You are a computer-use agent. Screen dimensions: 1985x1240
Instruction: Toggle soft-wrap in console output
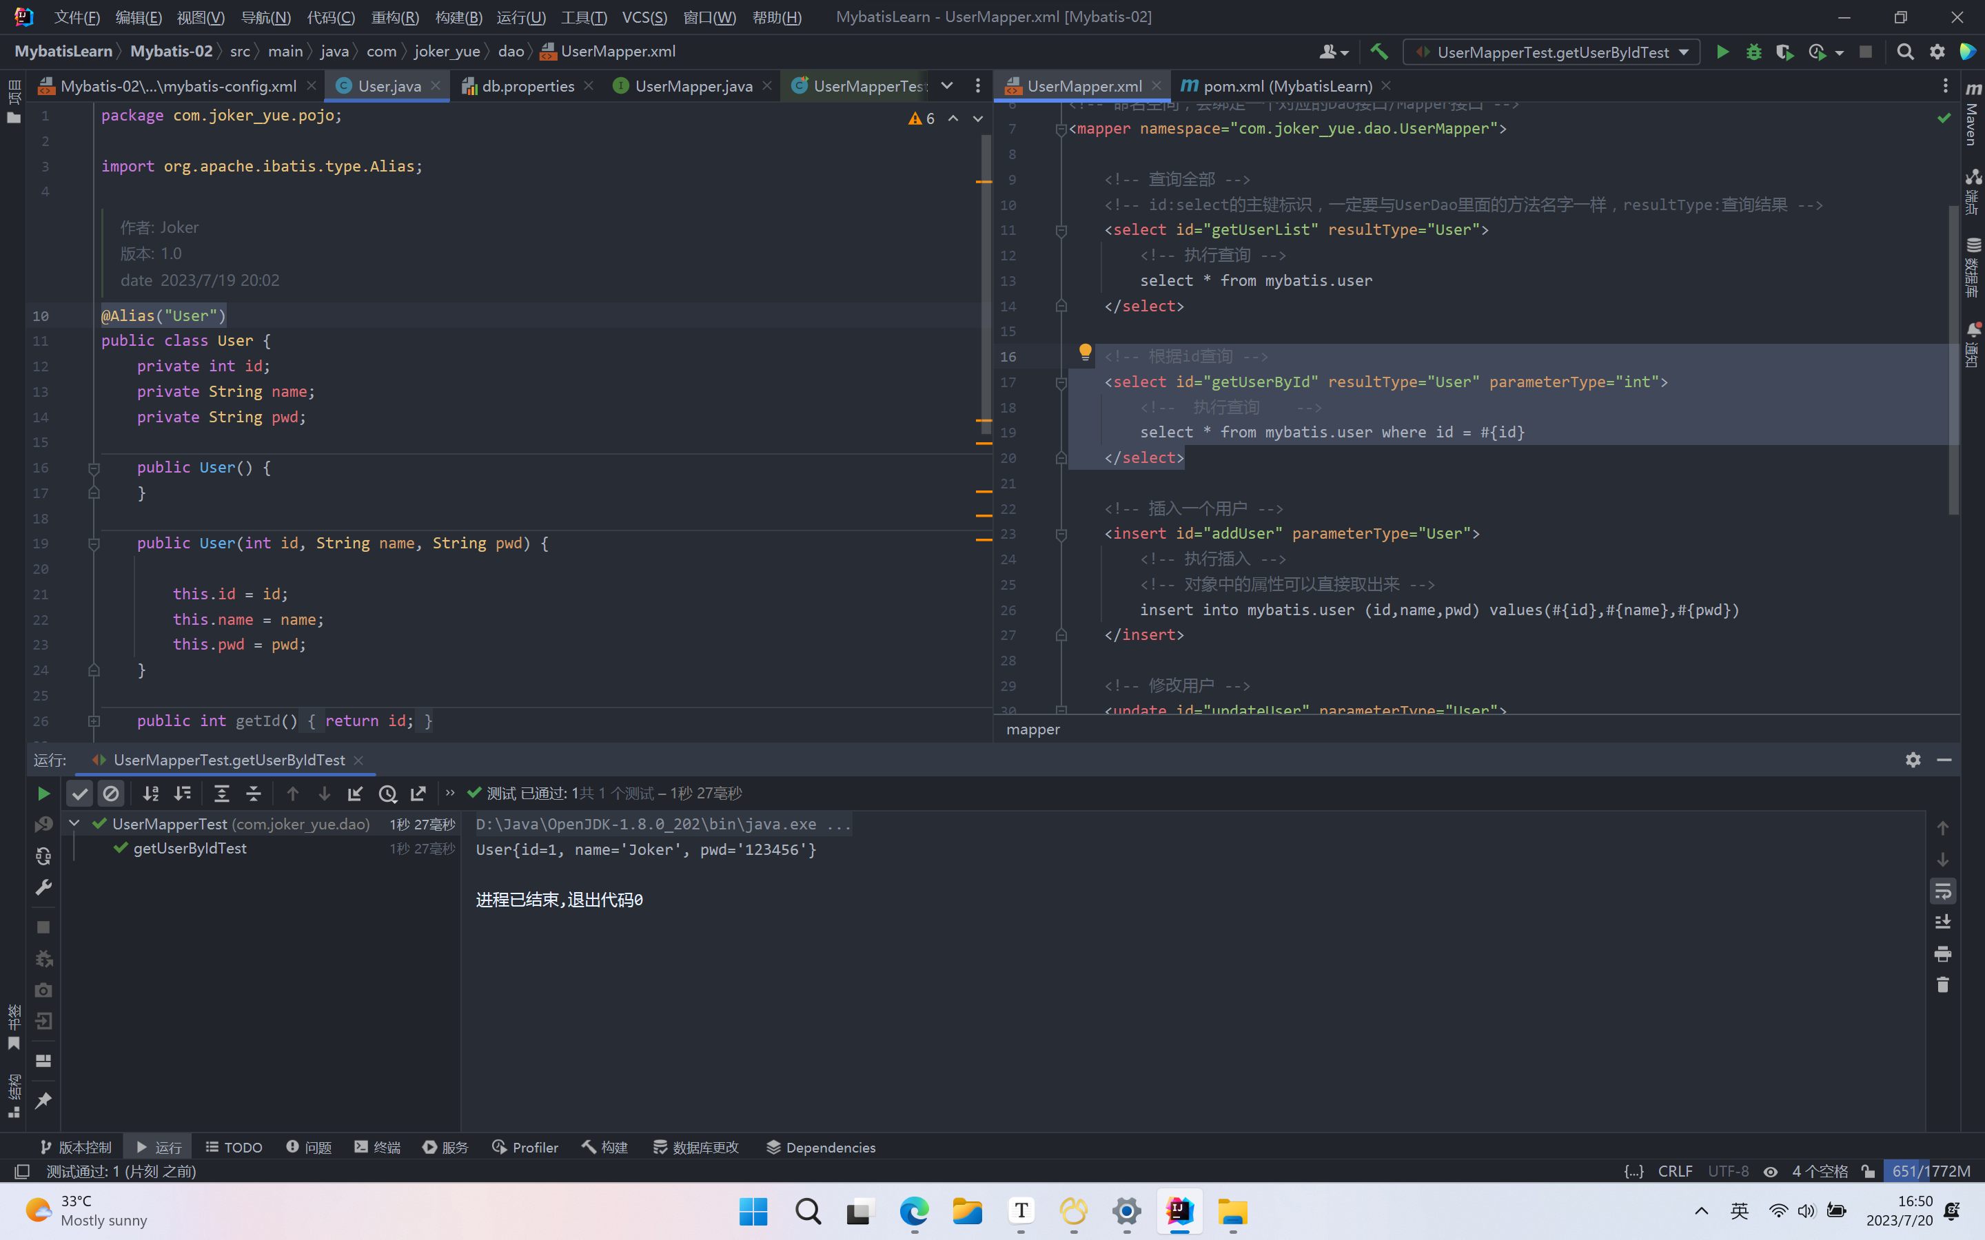tap(1942, 891)
